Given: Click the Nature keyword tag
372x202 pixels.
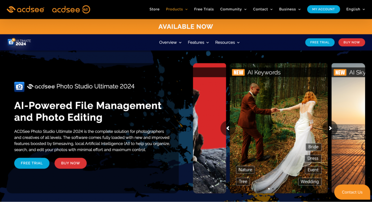Looking at the screenshot, I should (x=245, y=170).
